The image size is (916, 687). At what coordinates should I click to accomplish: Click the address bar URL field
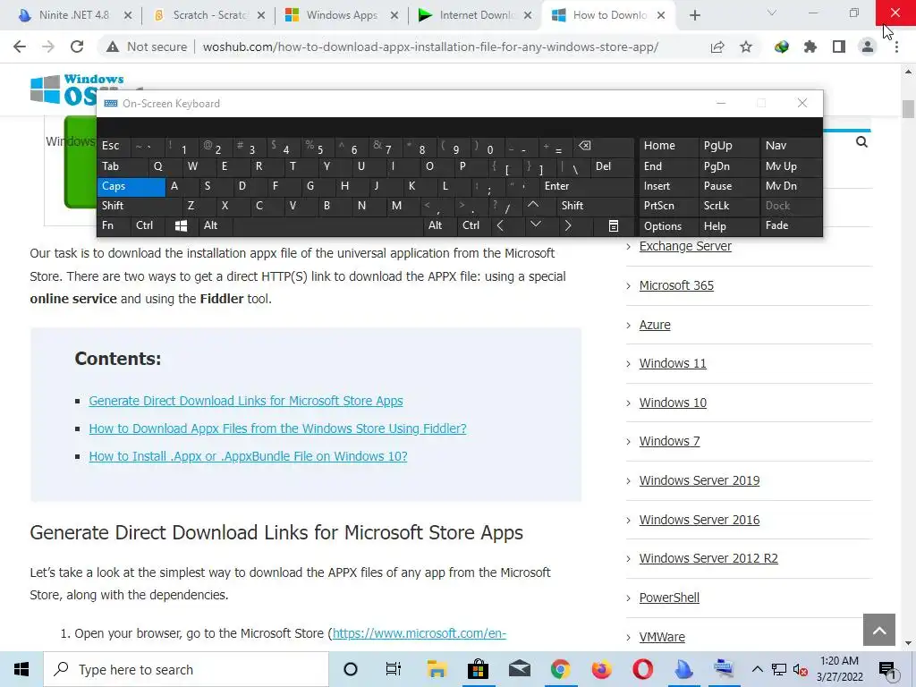pos(430,47)
